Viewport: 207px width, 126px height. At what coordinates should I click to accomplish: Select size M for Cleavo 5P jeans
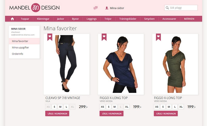[60, 107]
